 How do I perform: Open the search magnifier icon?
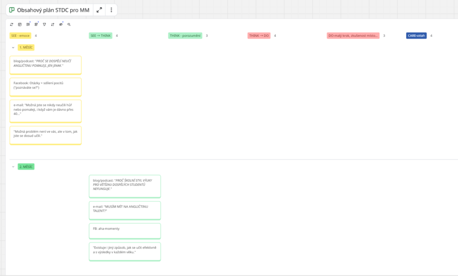(x=69, y=24)
